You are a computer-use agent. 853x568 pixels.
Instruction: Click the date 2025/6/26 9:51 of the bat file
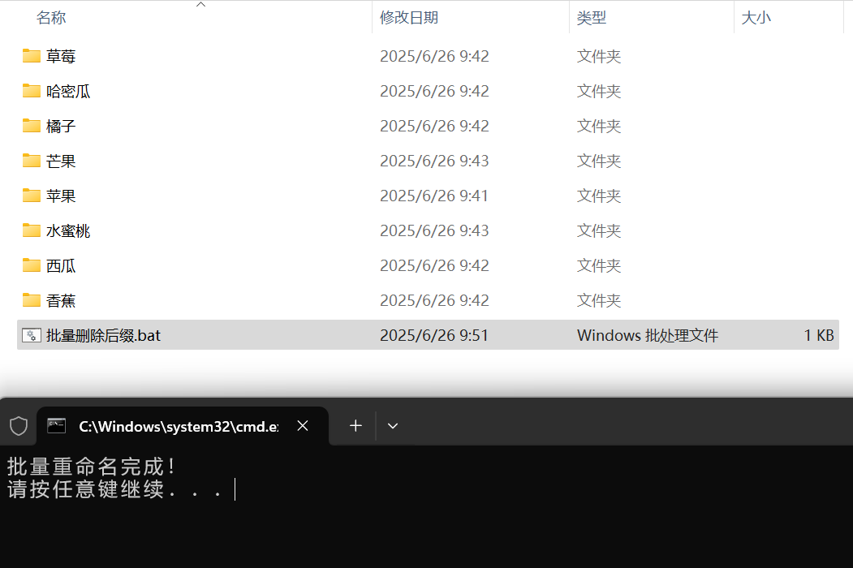point(434,335)
